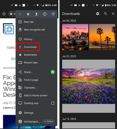The height and width of the screenshot is (129, 117).
Task: Open the bluebonnet field sunset image
Action: [x=89, y=86]
